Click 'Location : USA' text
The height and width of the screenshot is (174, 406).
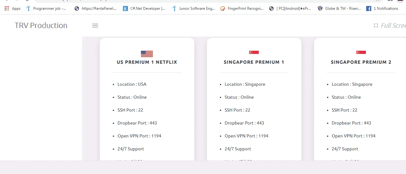132,84
